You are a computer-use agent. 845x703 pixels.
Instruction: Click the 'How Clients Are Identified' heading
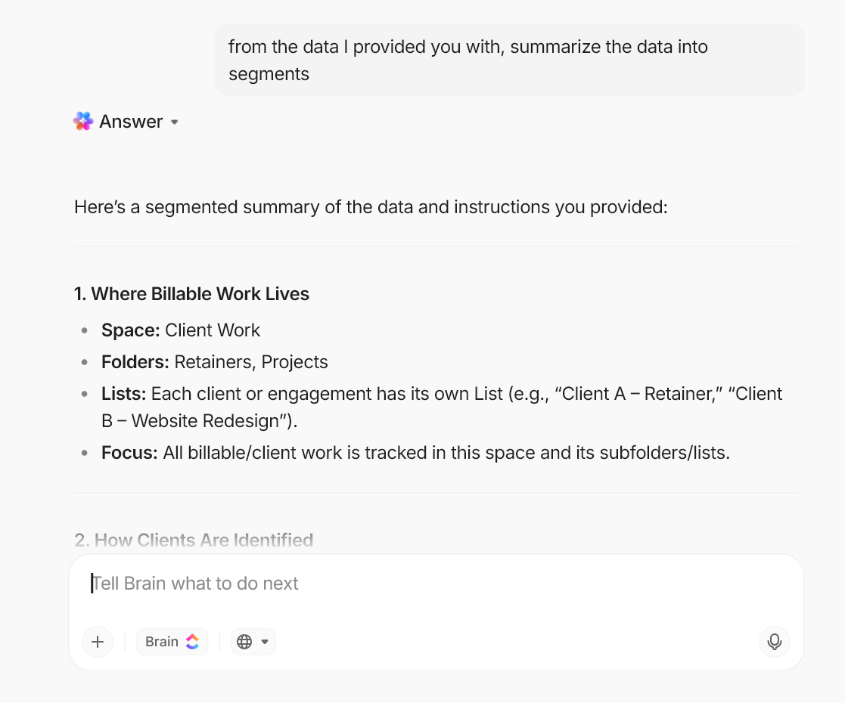point(194,540)
